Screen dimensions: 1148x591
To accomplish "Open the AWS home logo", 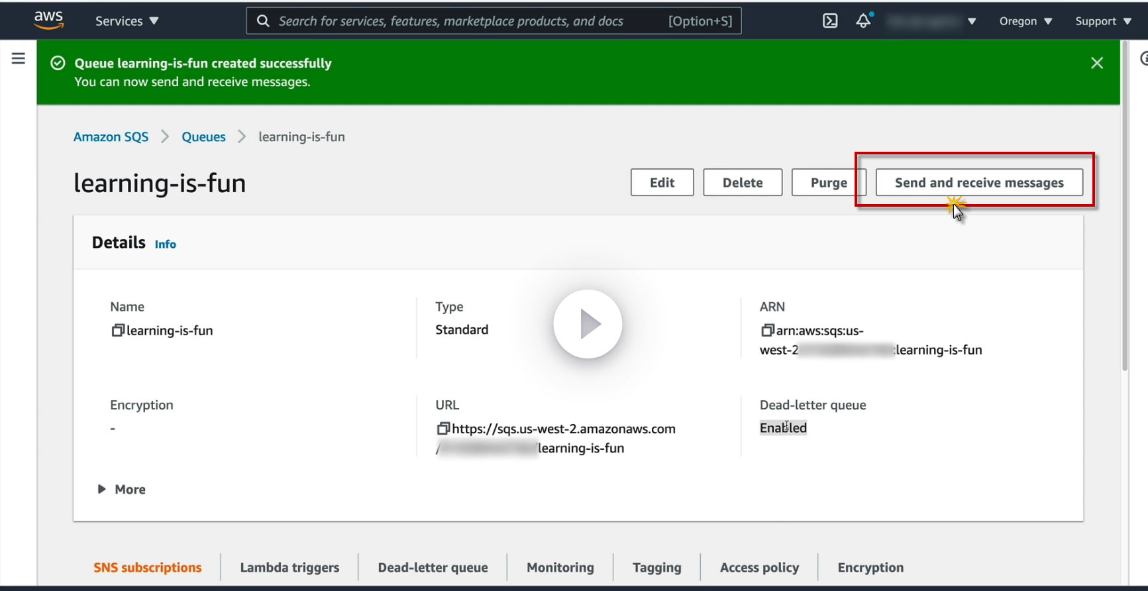I will click(48, 20).
